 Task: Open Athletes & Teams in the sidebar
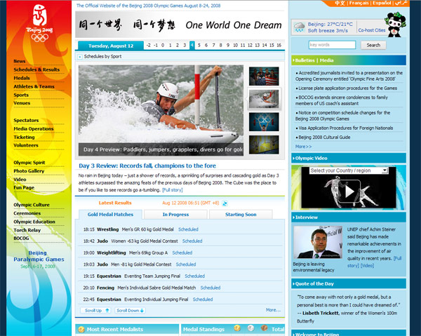[34, 86]
